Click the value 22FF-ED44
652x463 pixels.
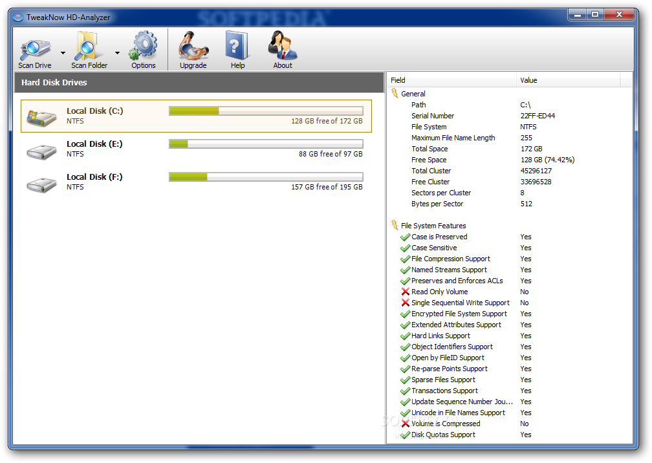(538, 116)
